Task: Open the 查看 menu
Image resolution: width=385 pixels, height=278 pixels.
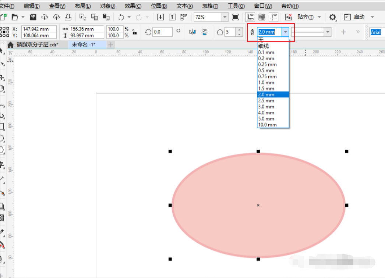Action: click(x=57, y=6)
